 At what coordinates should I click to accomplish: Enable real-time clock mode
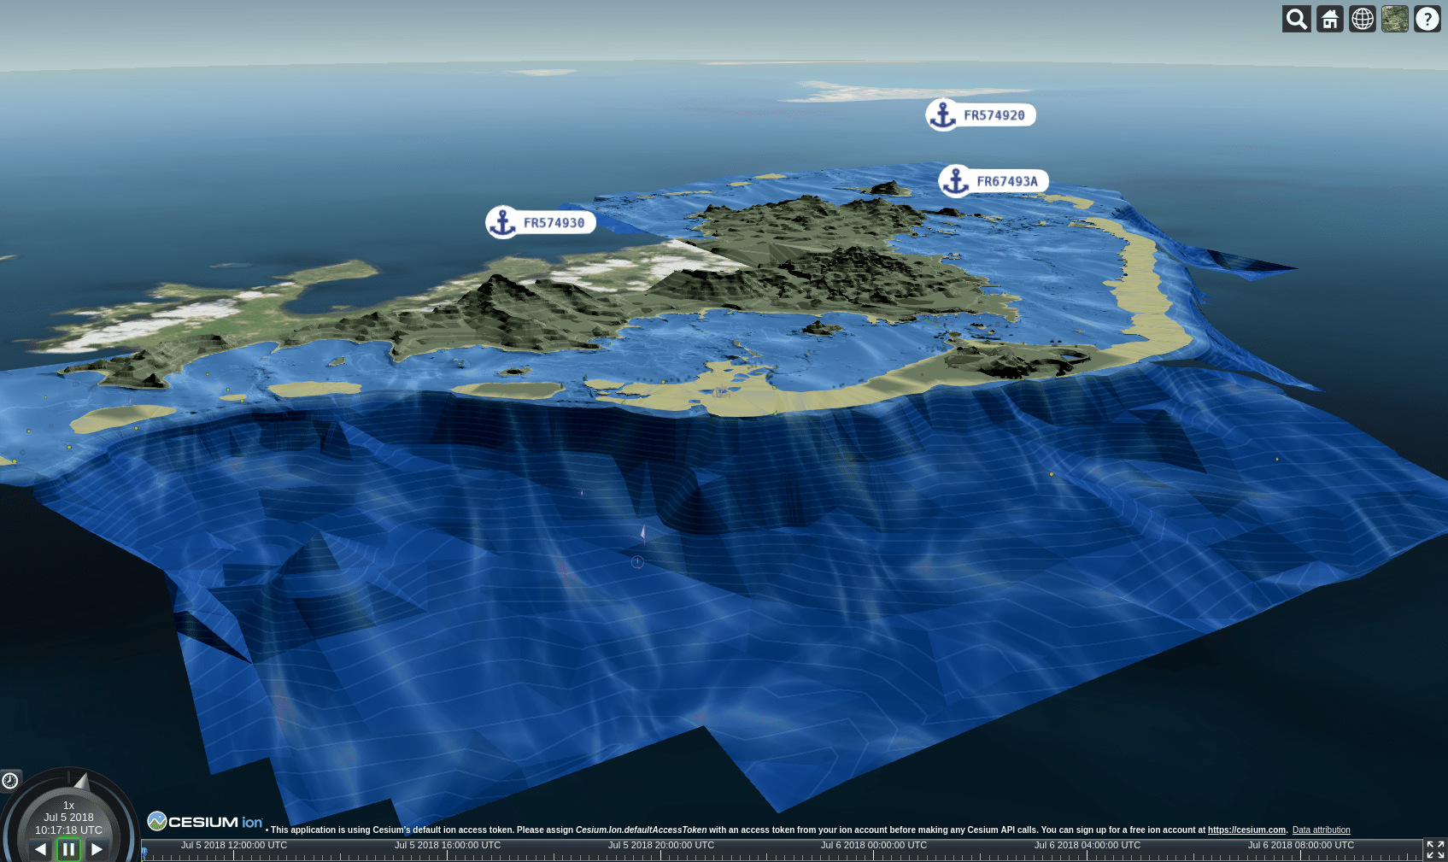[10, 780]
